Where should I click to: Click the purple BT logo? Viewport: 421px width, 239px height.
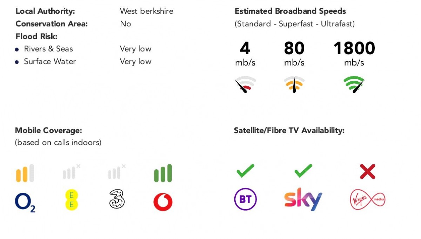tap(245, 199)
